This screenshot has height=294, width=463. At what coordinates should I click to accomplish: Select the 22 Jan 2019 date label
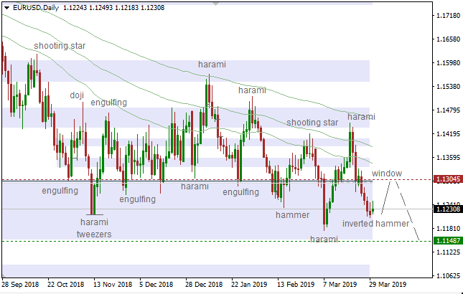(x=250, y=283)
